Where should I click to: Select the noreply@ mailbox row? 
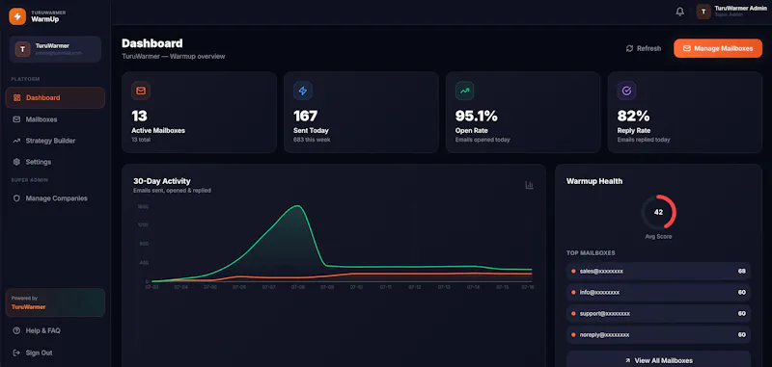tap(658, 334)
